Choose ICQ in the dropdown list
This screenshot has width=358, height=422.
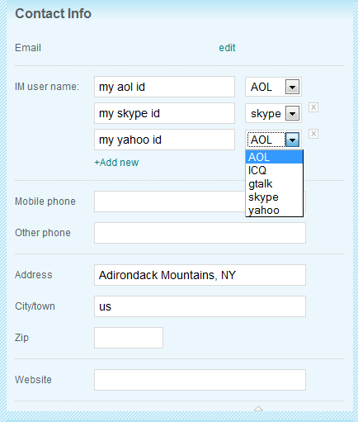click(274, 170)
